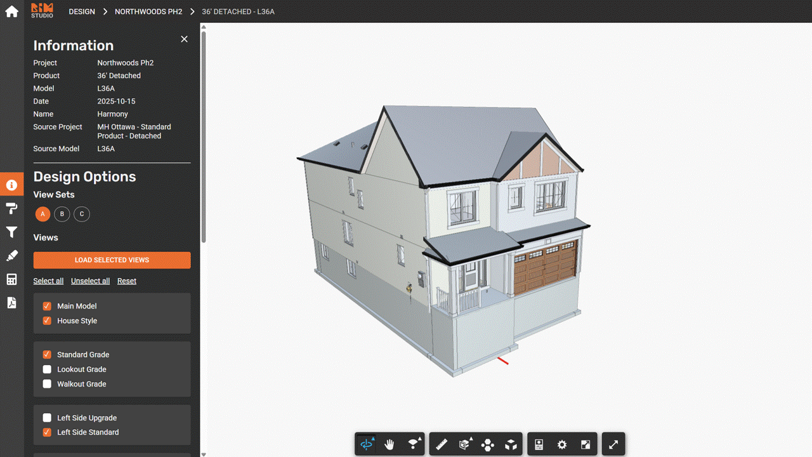Image resolution: width=812 pixels, height=457 pixels.
Task: Navigate to 36' Detached - L36A breadcrumb
Action: tap(238, 11)
